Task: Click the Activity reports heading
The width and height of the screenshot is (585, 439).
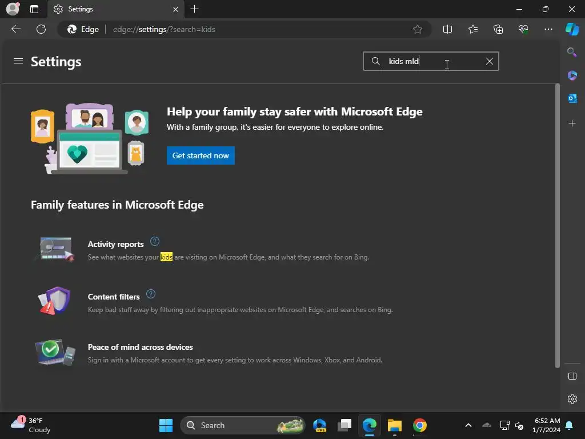Action: (x=115, y=244)
